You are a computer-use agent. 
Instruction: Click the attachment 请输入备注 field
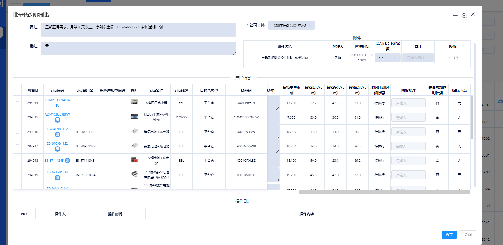tap(418, 58)
